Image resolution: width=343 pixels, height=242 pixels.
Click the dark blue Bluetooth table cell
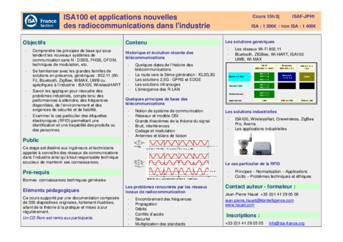(x=287, y=77)
